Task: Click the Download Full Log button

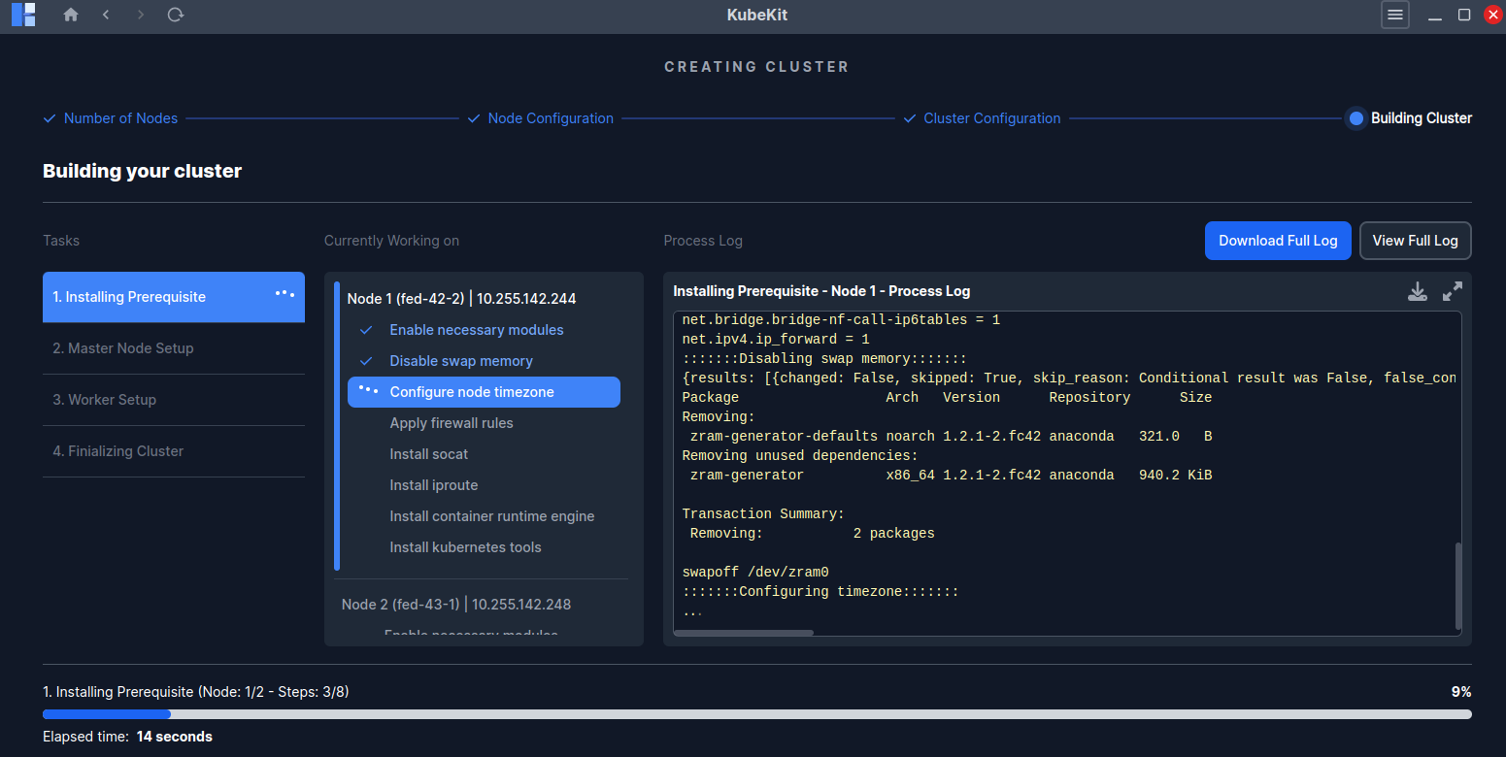Action: click(x=1277, y=241)
